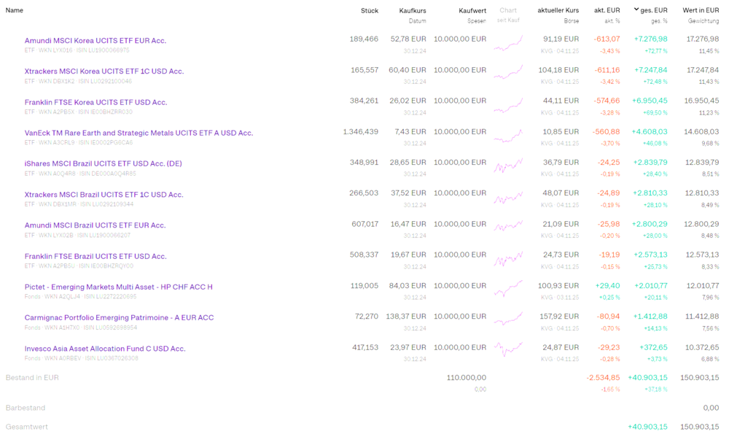Open Pictet Emerging Markets Multi Asset link
729x434 pixels.
click(119, 287)
